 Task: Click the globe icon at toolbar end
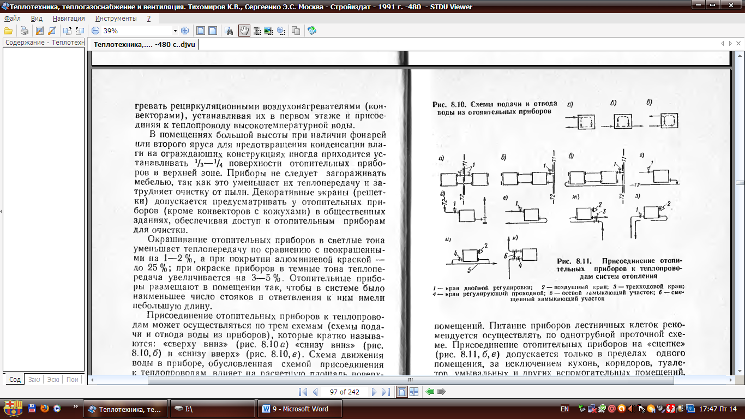311,31
